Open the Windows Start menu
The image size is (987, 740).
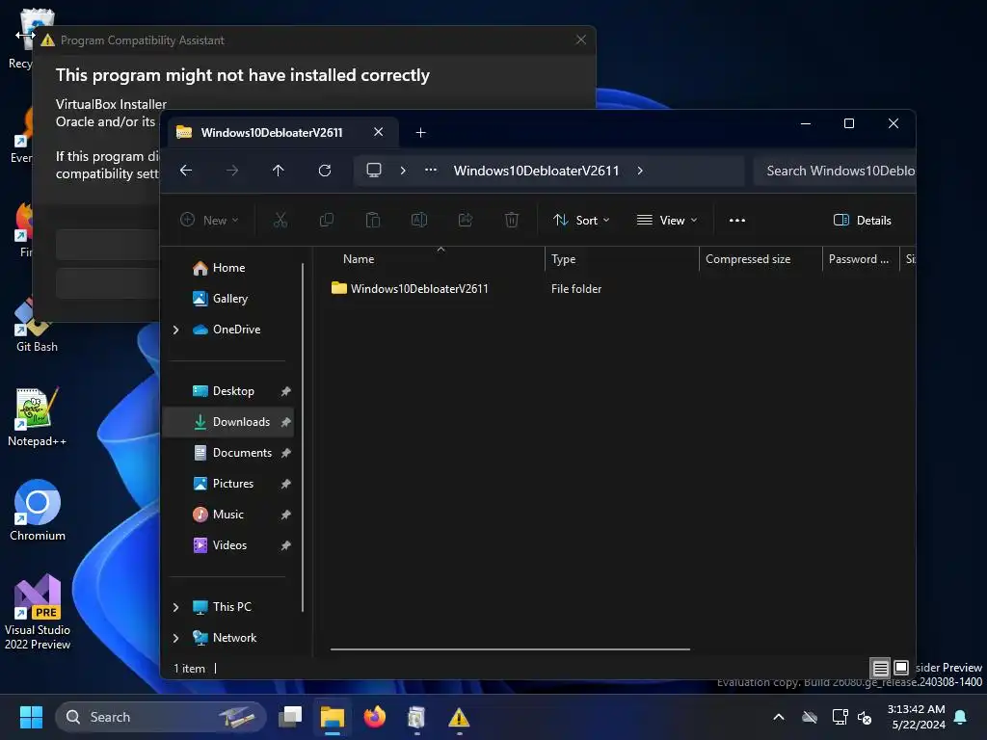point(30,717)
